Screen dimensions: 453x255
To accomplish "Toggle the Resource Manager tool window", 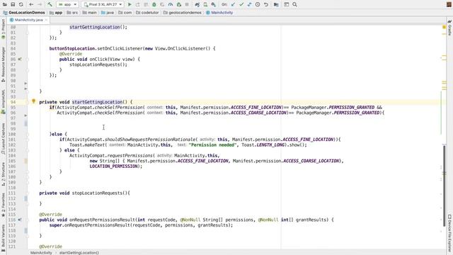I will 3,64.
